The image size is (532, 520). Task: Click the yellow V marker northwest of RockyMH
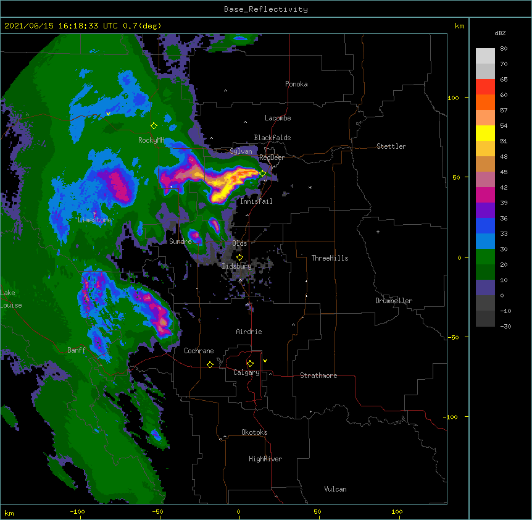[x=108, y=114]
